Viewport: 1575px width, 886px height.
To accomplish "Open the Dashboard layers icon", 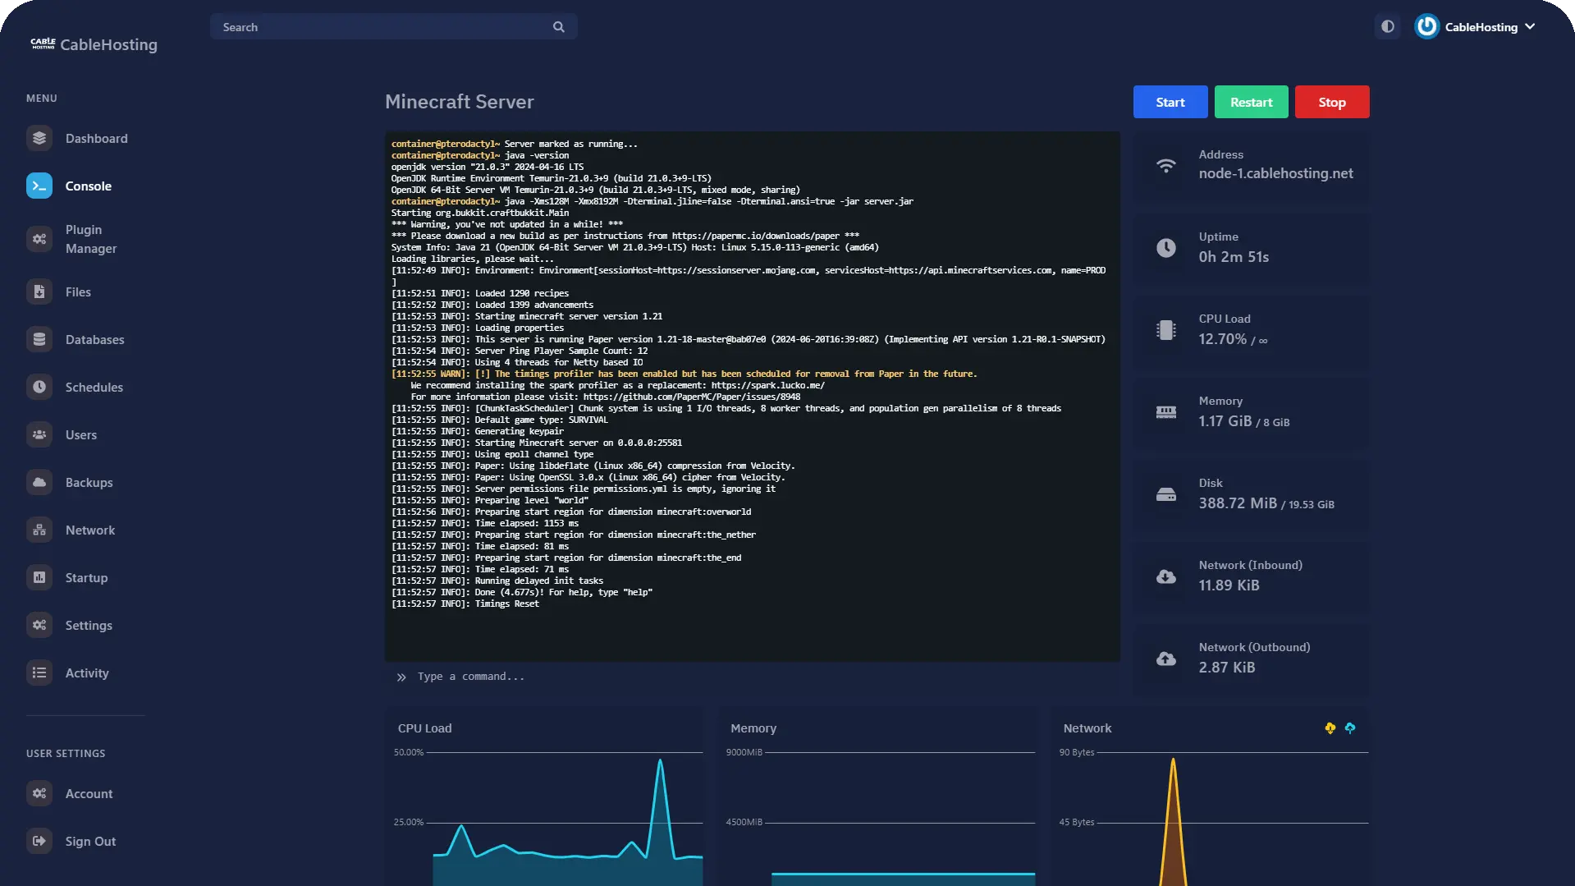I will coord(39,138).
